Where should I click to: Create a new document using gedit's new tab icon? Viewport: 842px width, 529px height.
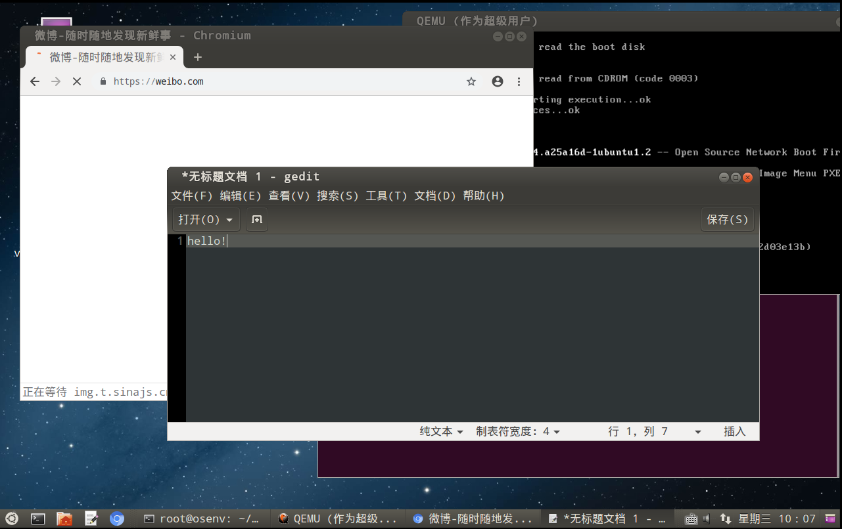coord(256,219)
